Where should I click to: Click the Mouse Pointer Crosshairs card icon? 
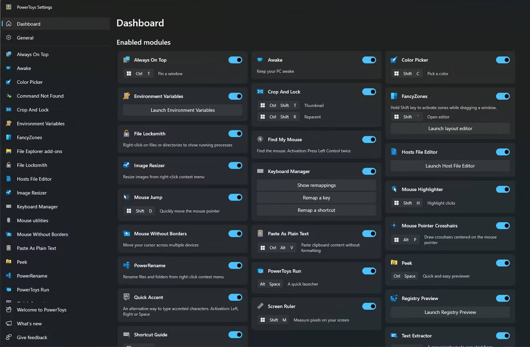click(394, 226)
